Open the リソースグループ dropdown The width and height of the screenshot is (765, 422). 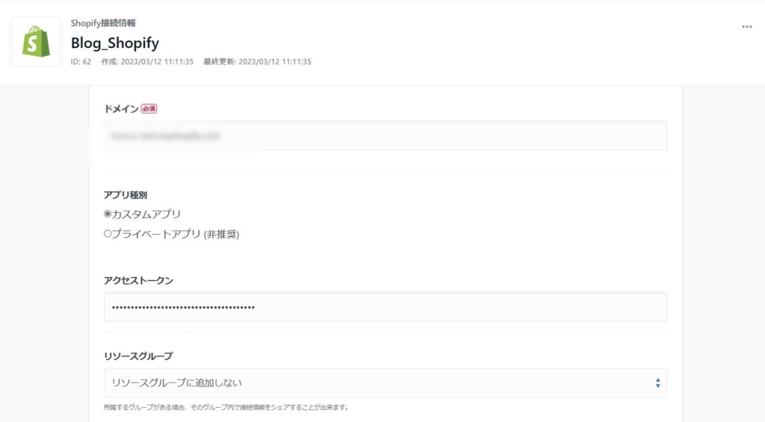pos(385,382)
